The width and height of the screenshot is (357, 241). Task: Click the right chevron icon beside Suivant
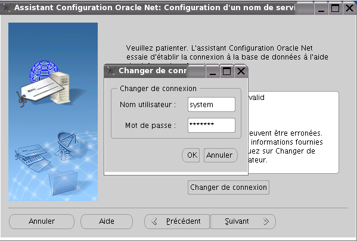[266, 221]
